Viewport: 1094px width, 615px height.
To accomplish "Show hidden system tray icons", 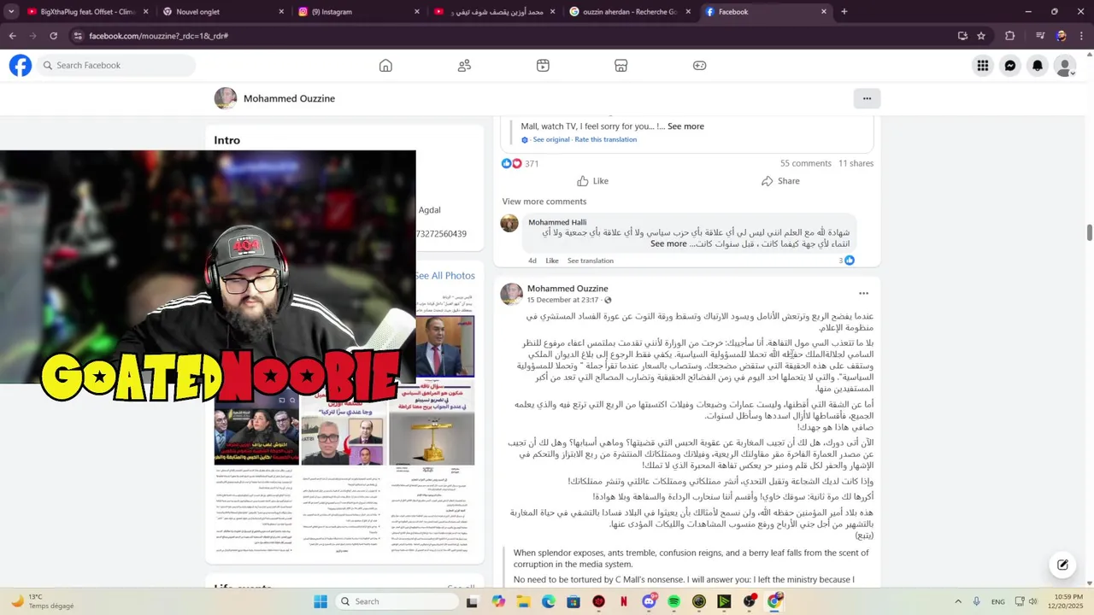I will [957, 601].
